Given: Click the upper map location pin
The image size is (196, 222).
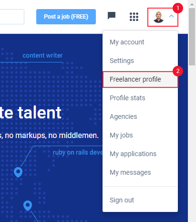Looking at the screenshot, I should (x=18, y=172).
